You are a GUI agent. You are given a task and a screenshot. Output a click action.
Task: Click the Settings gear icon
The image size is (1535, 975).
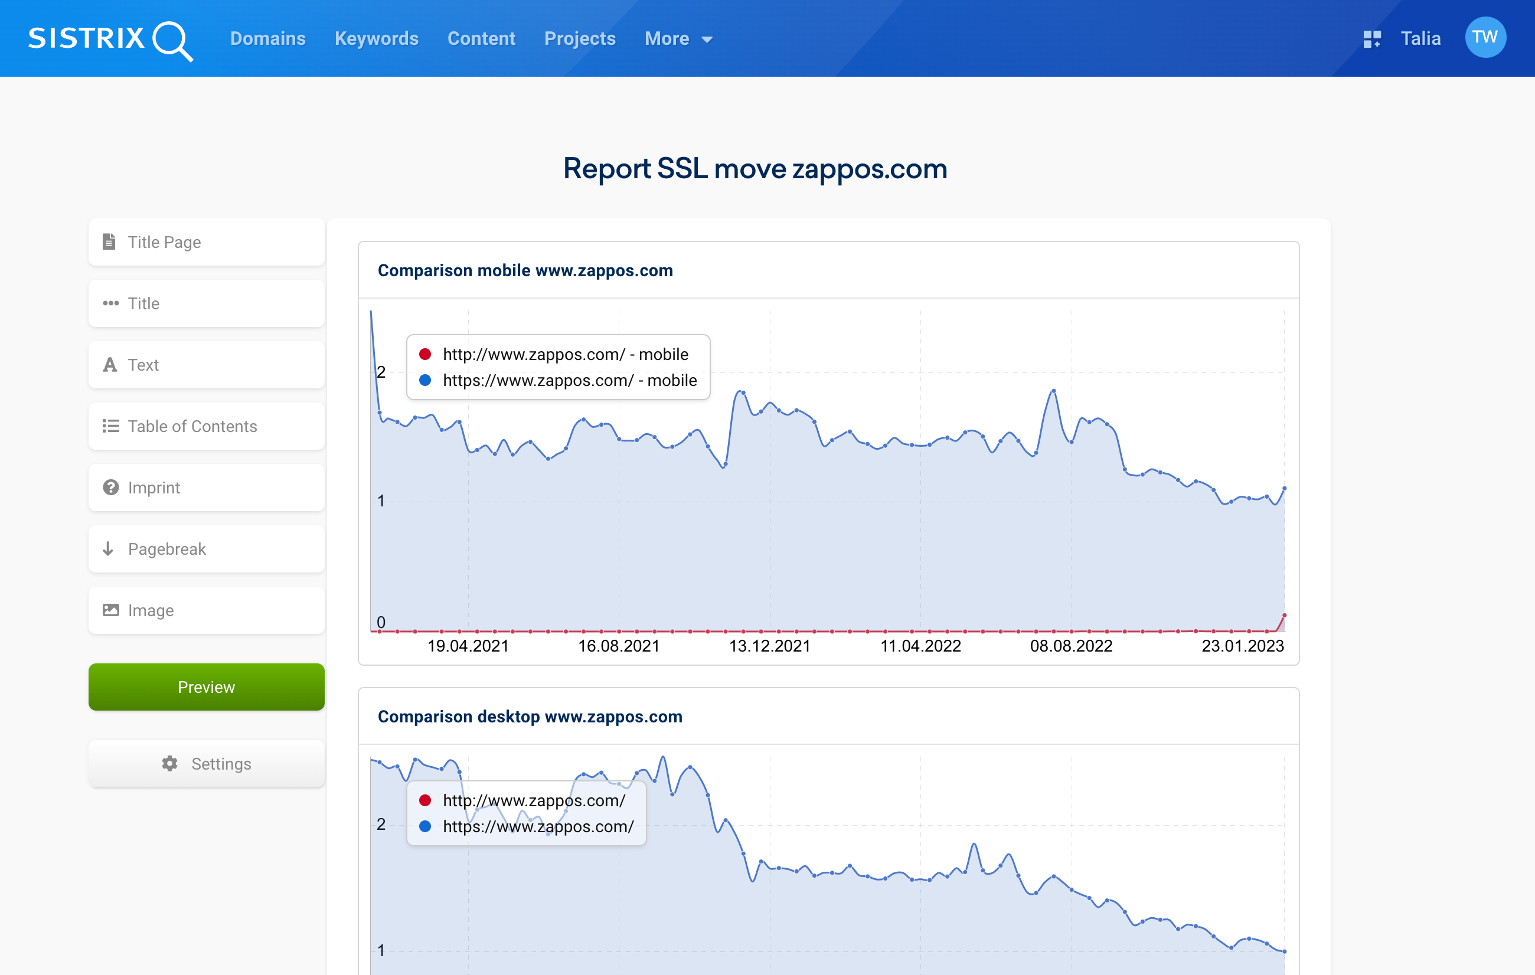pyautogui.click(x=169, y=764)
